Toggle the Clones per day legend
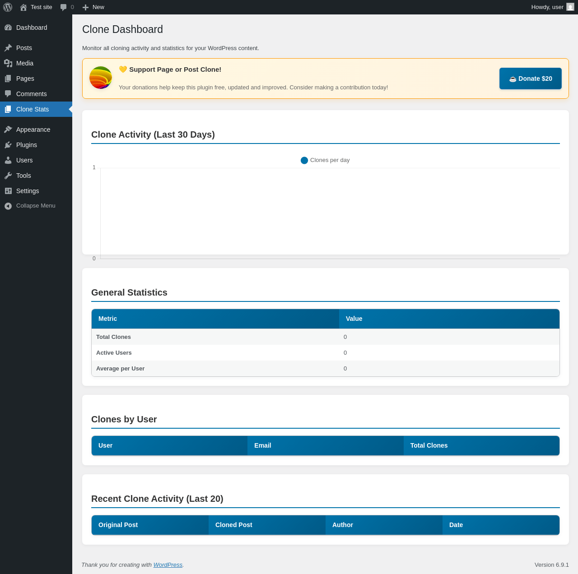The height and width of the screenshot is (574, 578). [325, 160]
